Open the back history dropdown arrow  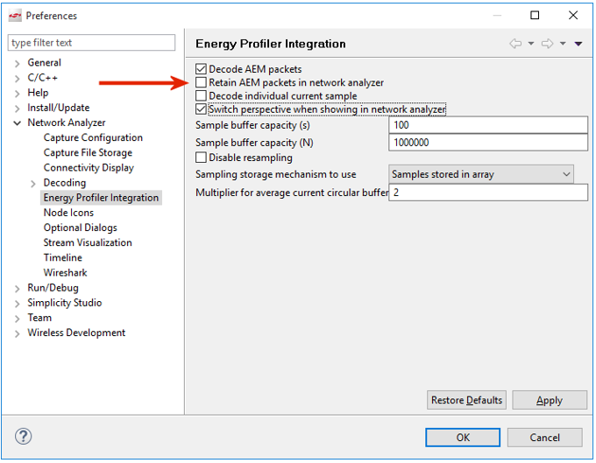[x=531, y=44]
